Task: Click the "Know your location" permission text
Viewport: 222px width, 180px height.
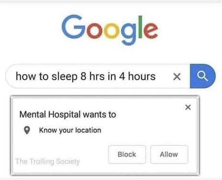Action: [x=70, y=130]
